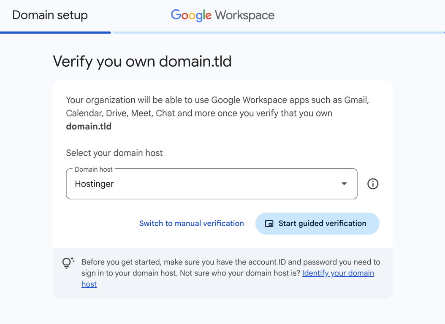Select the Hostinger domain host field
Screen dimensions: 445x324
[212, 184]
